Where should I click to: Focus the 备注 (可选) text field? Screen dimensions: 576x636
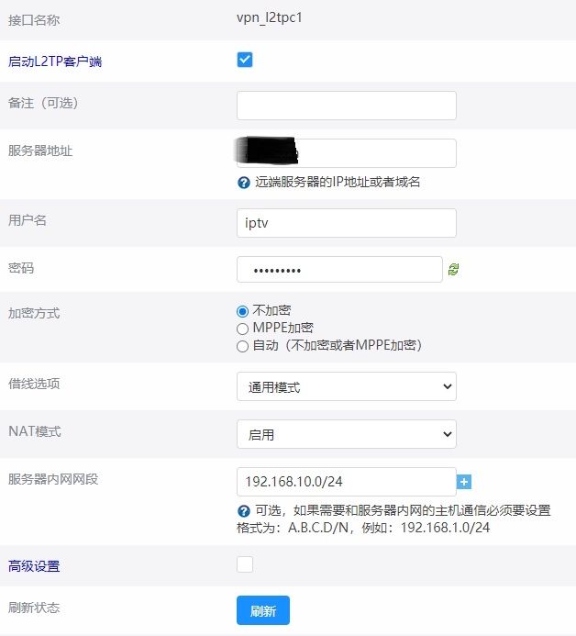coord(346,105)
